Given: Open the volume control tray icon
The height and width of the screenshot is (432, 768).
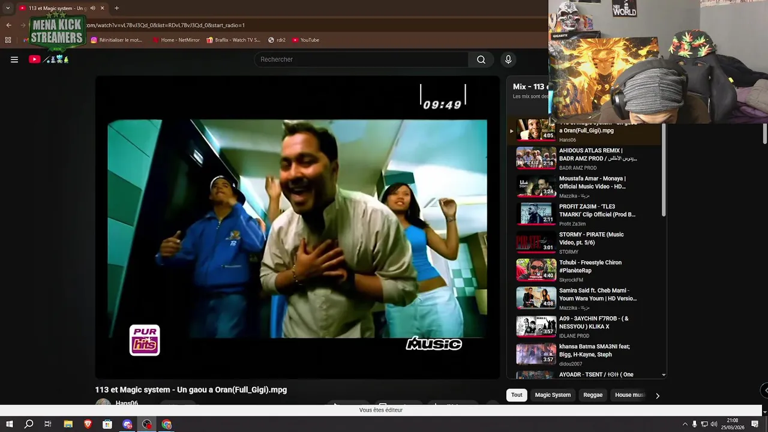Looking at the screenshot, I should (x=714, y=424).
